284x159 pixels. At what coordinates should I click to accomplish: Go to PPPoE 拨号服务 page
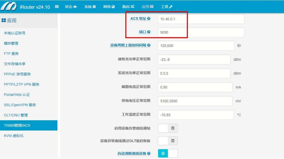(x=17, y=74)
